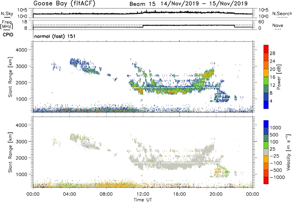The height and width of the screenshot is (202, 292).
Task: Click the 'CPID' row label
Action: pos(8,35)
